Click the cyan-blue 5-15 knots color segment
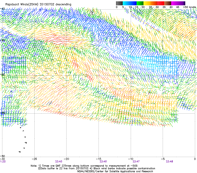Viewport: 197px width, 173px height. 130,3
